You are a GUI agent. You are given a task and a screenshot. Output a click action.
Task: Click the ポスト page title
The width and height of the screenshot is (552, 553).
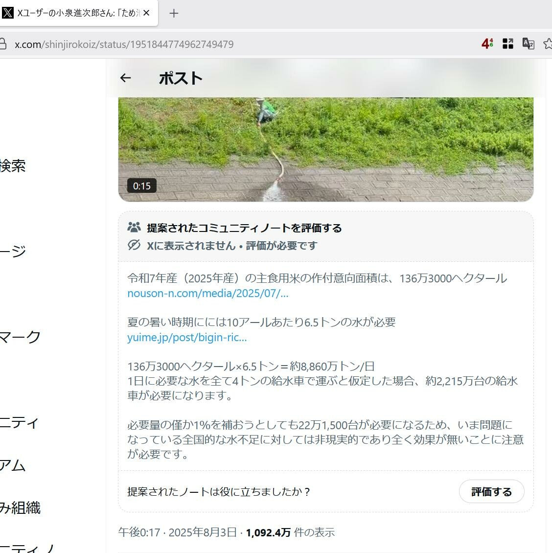tap(181, 78)
